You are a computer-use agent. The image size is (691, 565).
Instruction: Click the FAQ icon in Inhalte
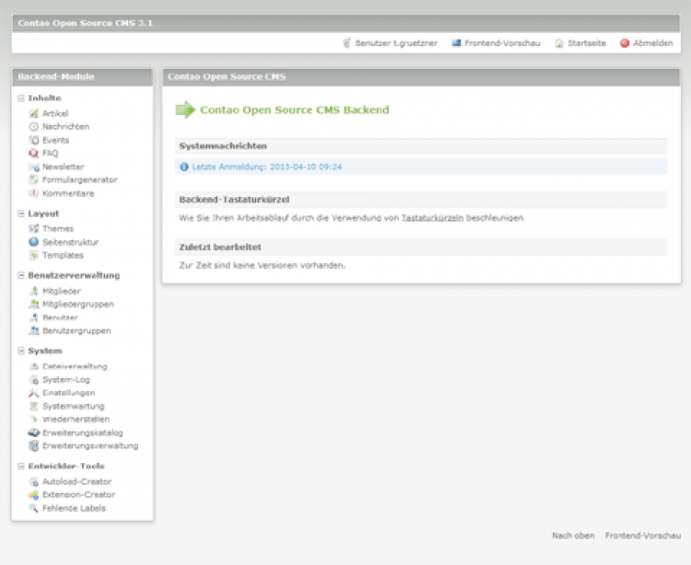coord(34,154)
